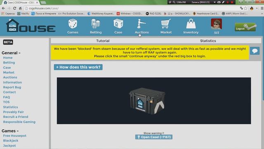Screen dimensions: 264x149
Task: Open the Information sidebar link
Action: coord(12,82)
